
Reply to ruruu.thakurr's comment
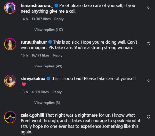click(58, 55)
